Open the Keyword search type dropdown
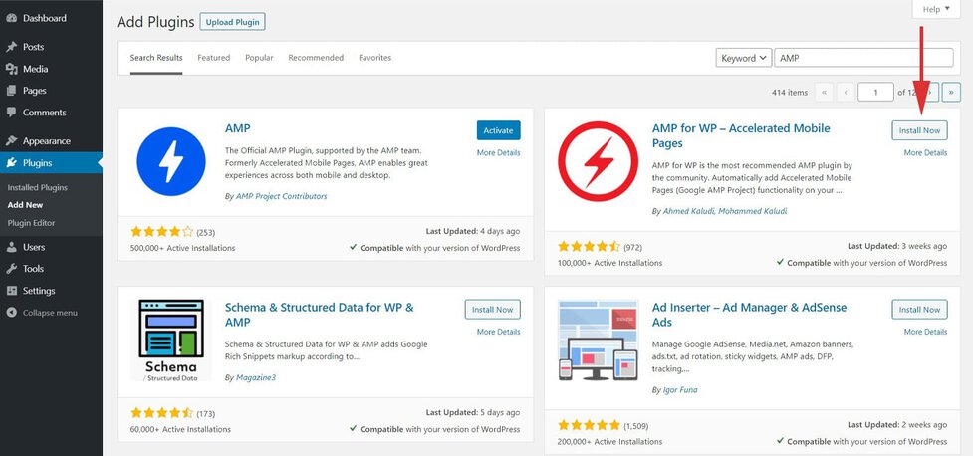Screen dimensions: 973x456 coord(743,58)
